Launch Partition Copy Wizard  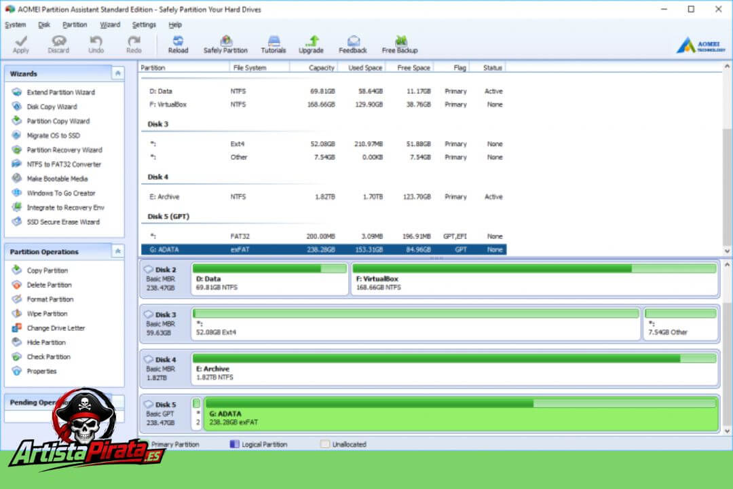tap(50, 121)
